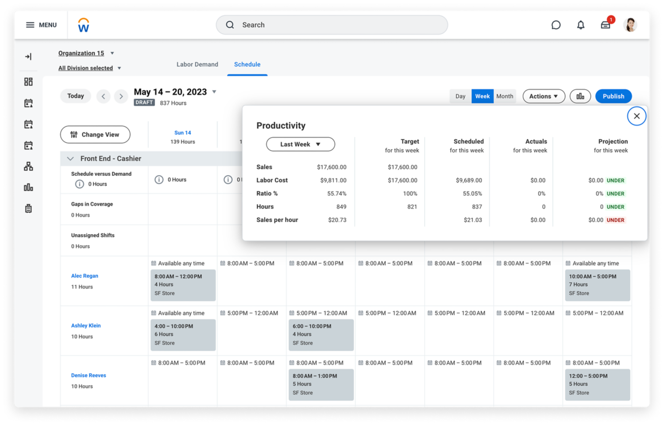Open the dashboard grid icon in sidebar

(x=28, y=82)
